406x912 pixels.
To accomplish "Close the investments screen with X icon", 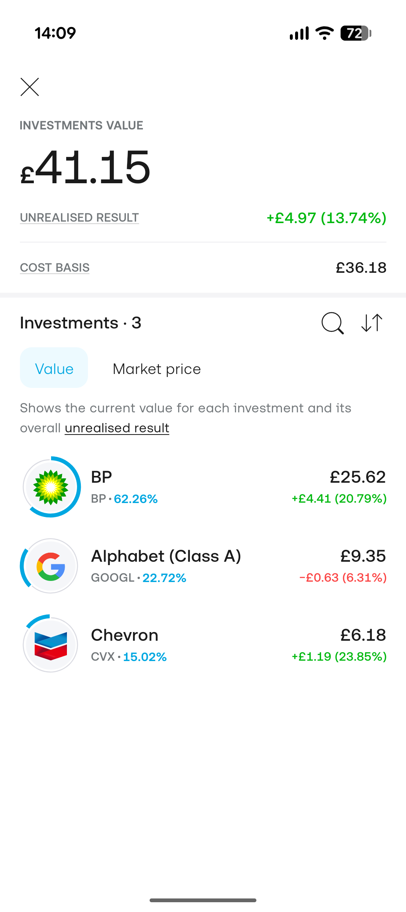I will [30, 87].
